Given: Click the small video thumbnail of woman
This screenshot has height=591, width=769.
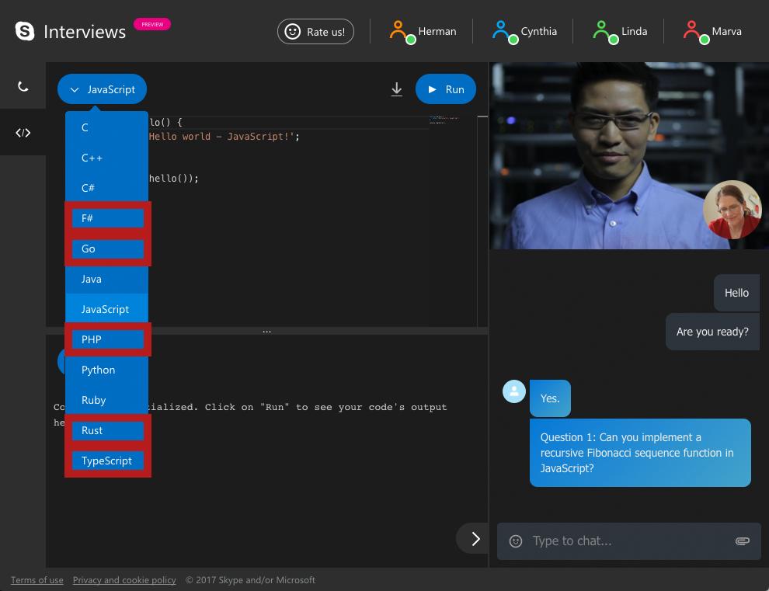Looking at the screenshot, I should [x=732, y=210].
